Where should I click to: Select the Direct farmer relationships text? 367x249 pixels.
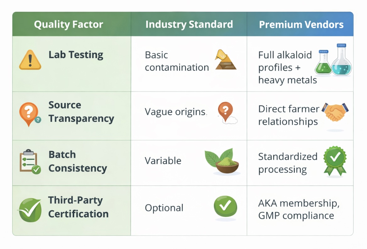tap(288, 115)
